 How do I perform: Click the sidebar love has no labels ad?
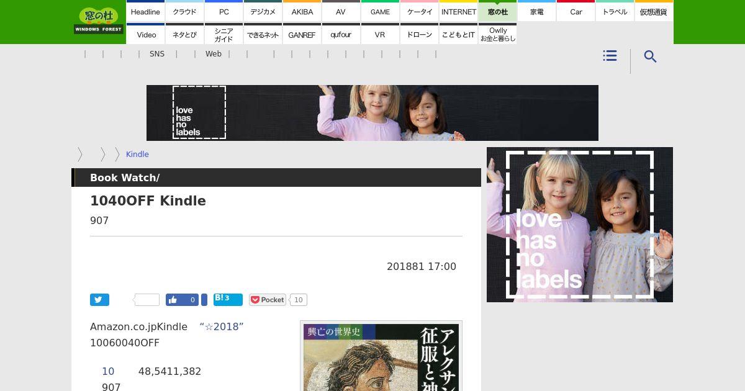[x=580, y=225]
